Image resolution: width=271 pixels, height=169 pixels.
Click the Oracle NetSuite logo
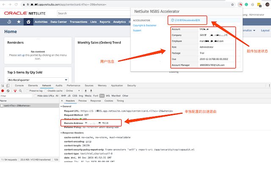(25, 13)
